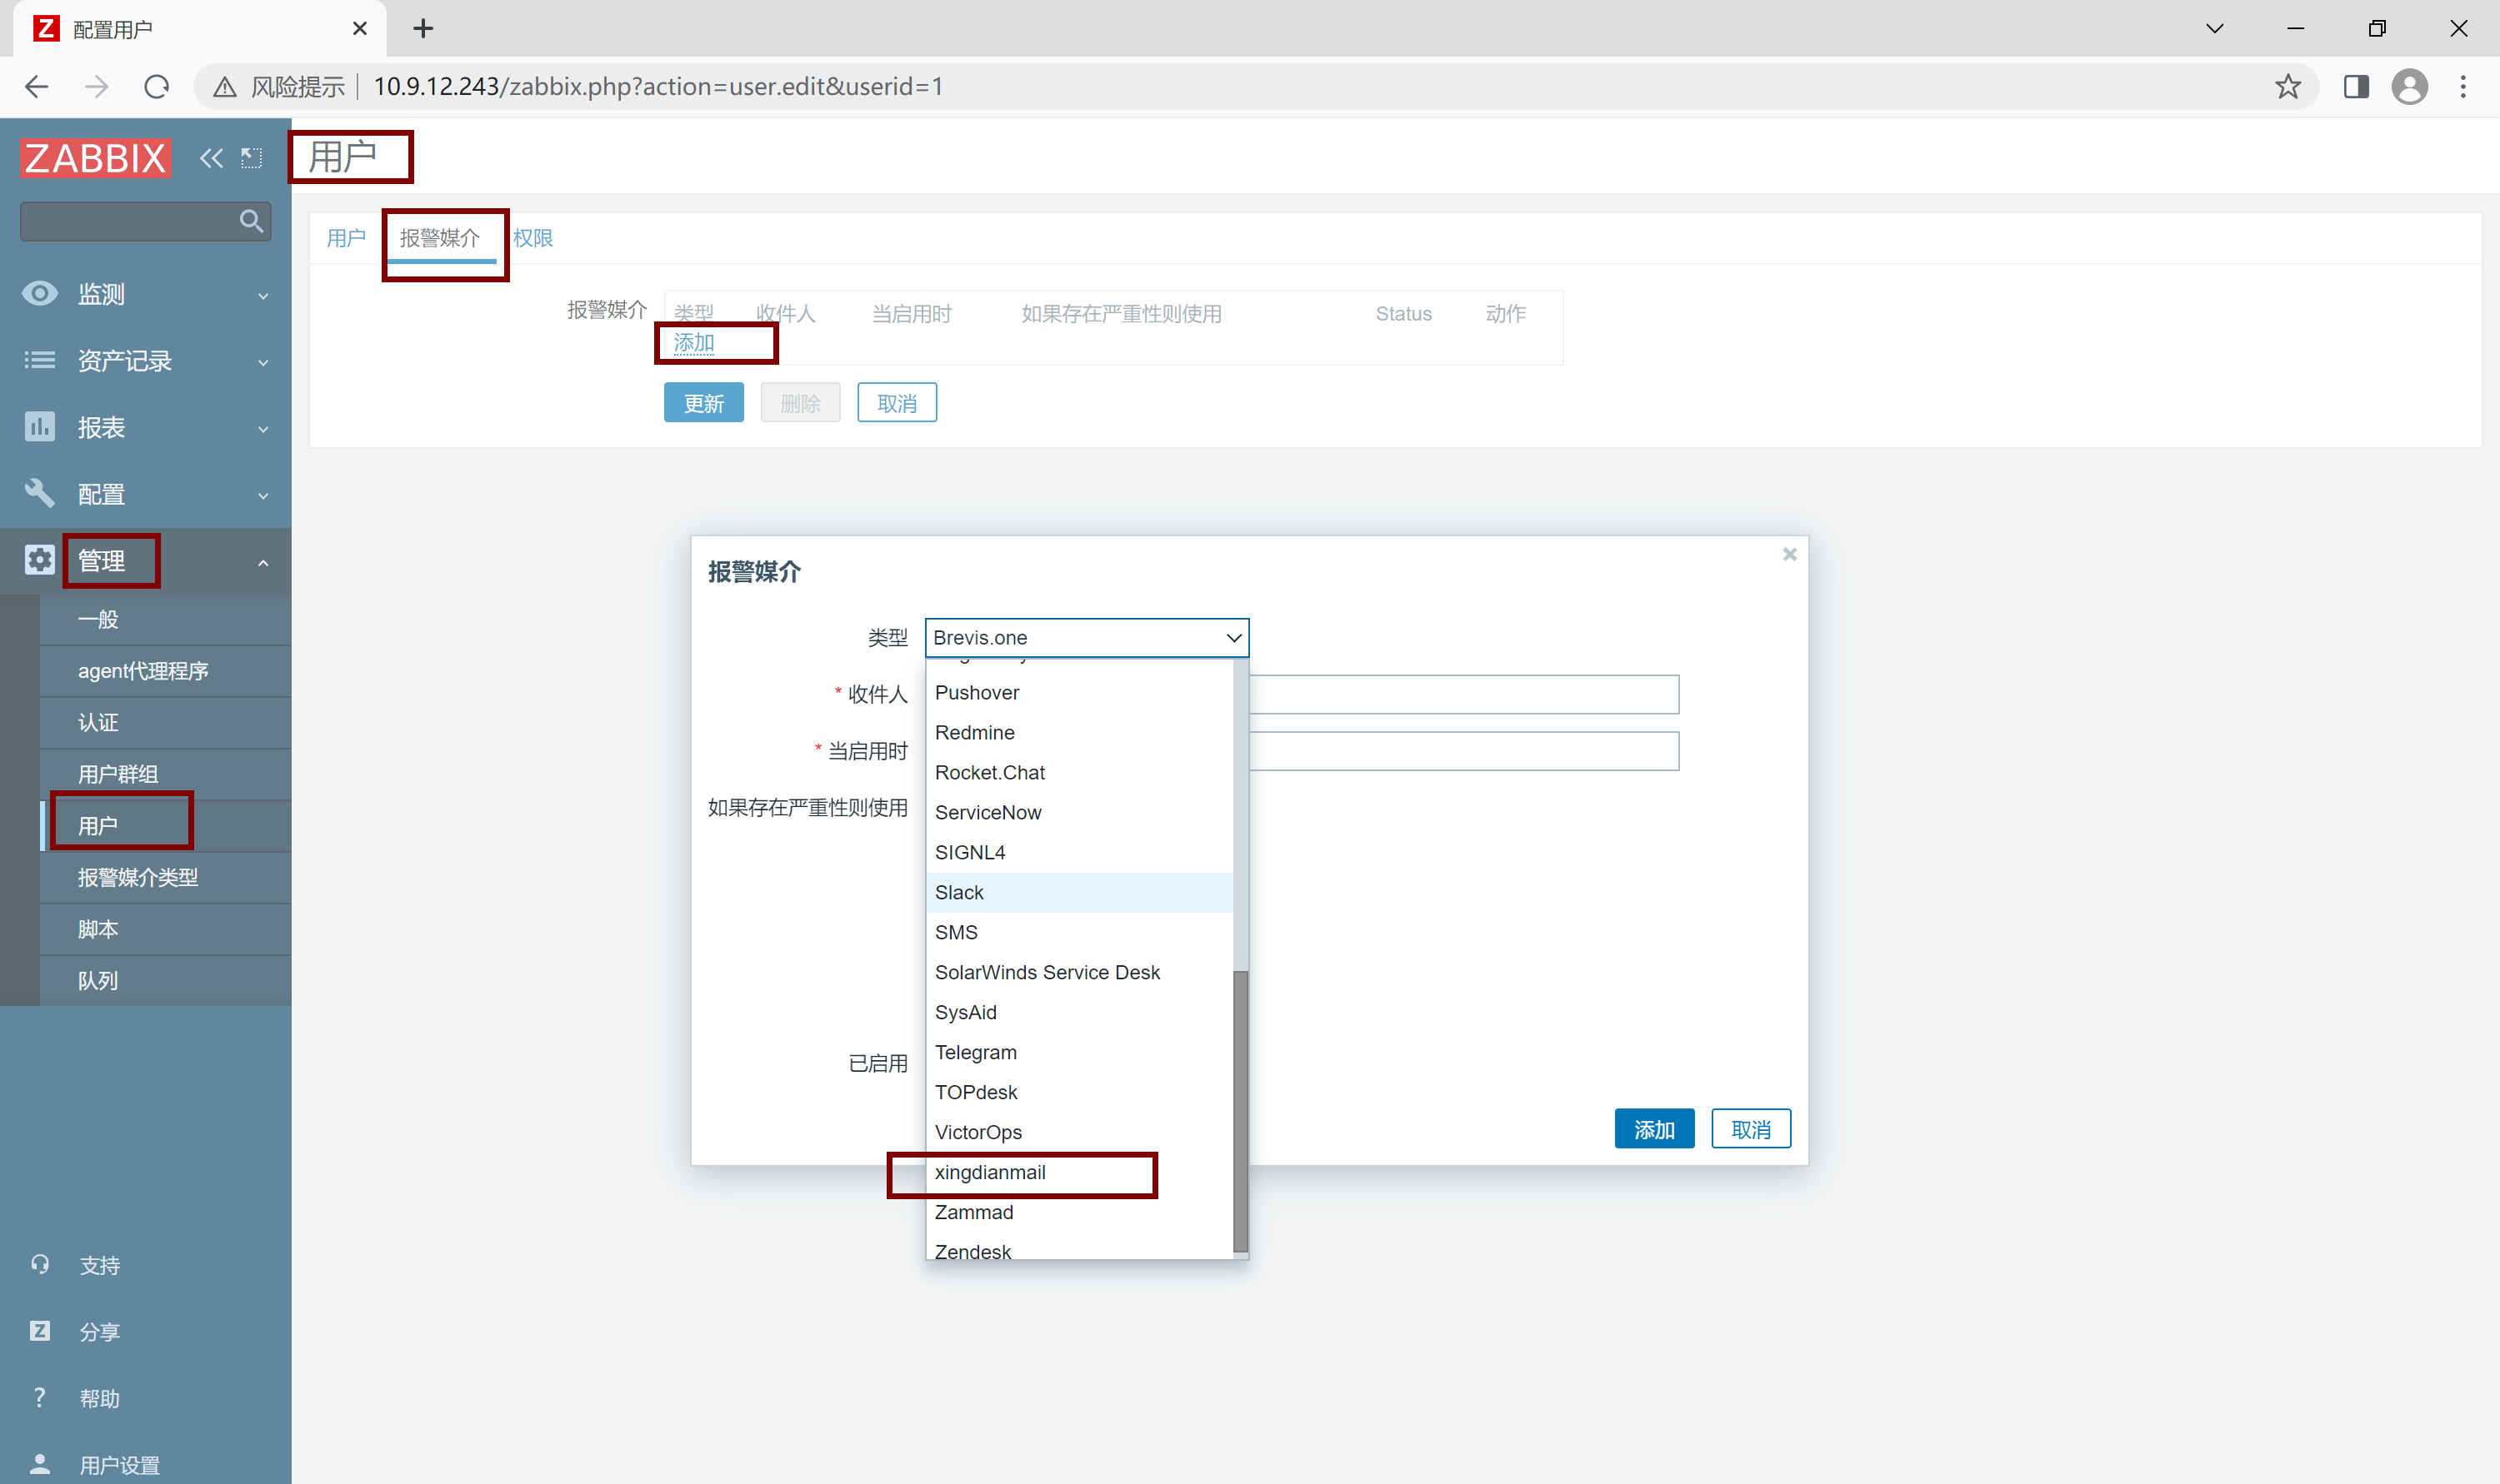Click the security risk warning icon

[225, 87]
